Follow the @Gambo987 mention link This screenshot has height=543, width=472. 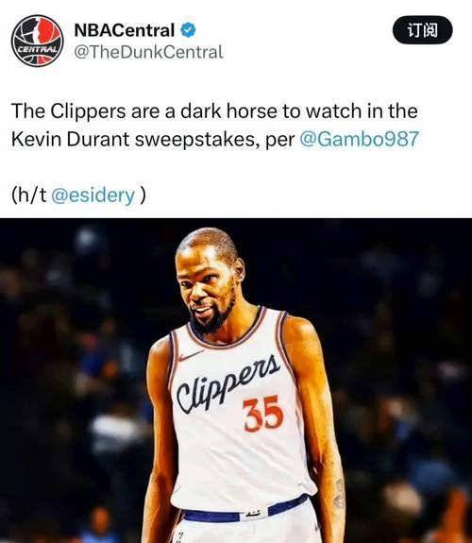coord(359,139)
